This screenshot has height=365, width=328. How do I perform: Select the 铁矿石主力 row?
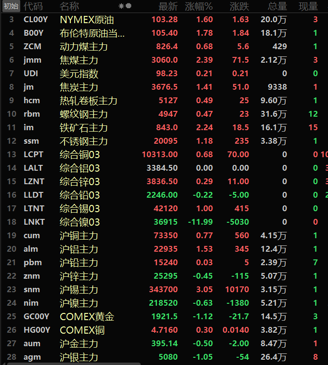(83, 128)
